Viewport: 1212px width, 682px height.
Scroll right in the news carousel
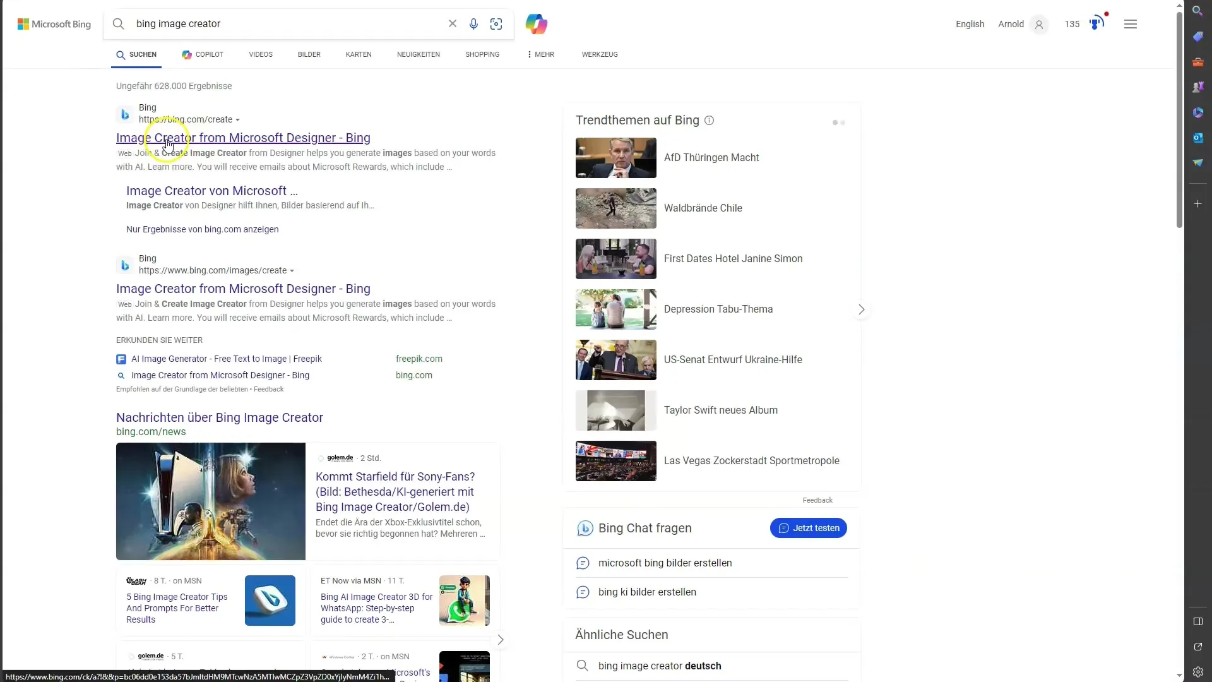pyautogui.click(x=501, y=640)
